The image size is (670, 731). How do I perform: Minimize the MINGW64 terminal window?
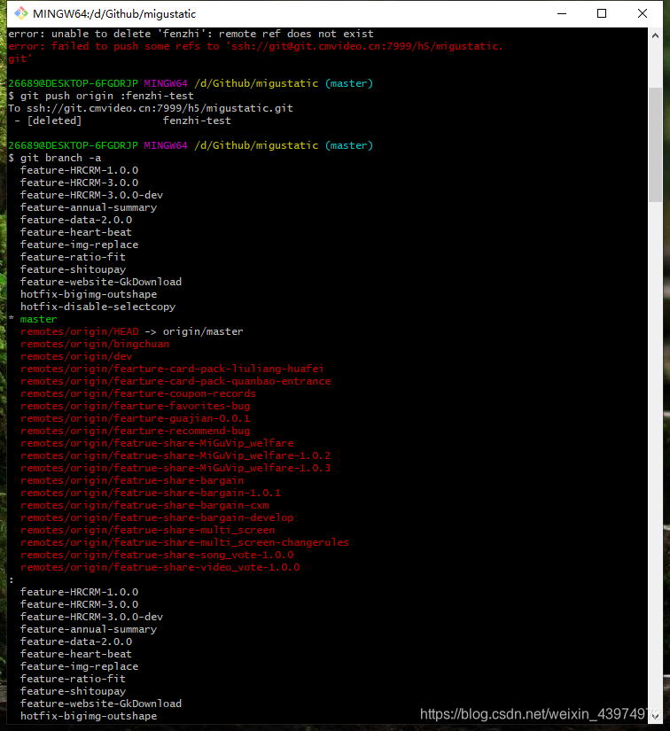click(562, 13)
